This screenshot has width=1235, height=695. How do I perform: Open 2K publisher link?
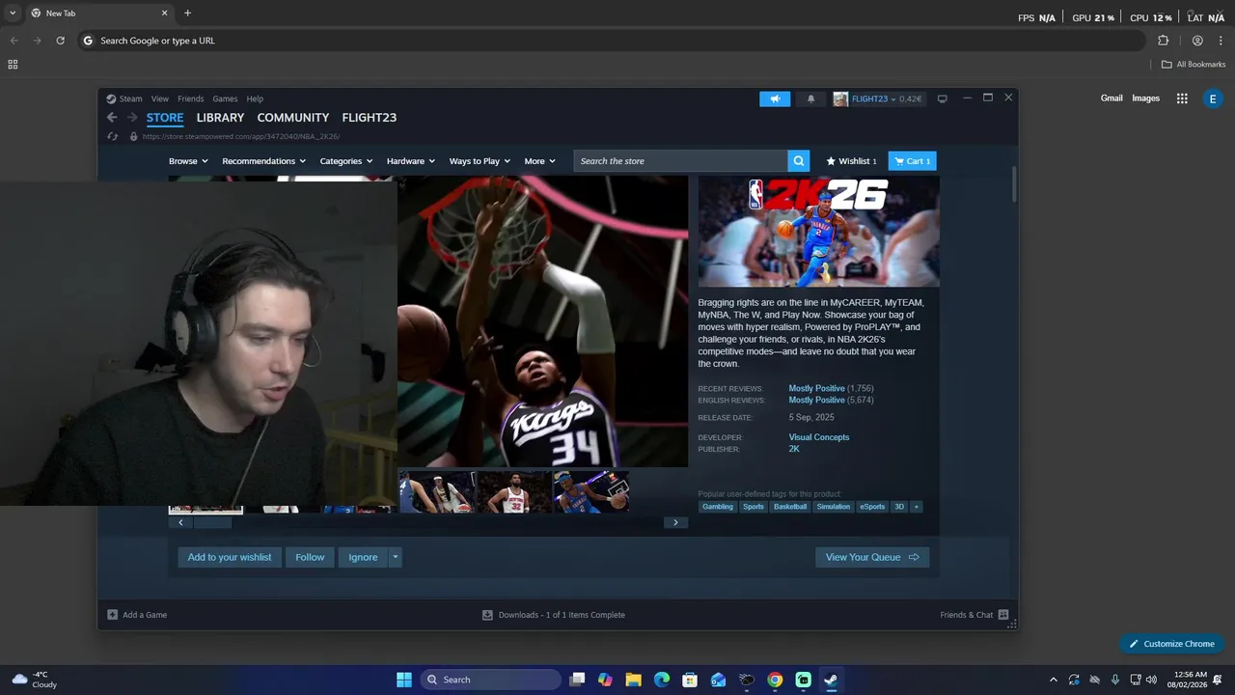click(794, 449)
